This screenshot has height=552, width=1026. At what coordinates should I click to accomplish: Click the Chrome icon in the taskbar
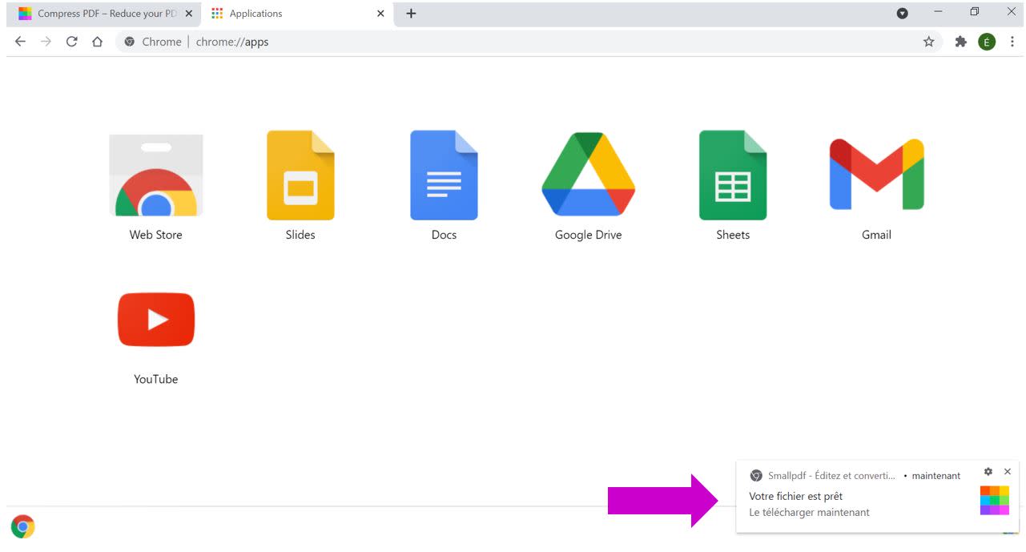pyautogui.click(x=23, y=526)
